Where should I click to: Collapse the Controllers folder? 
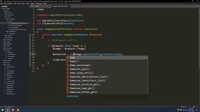coord(6,19)
